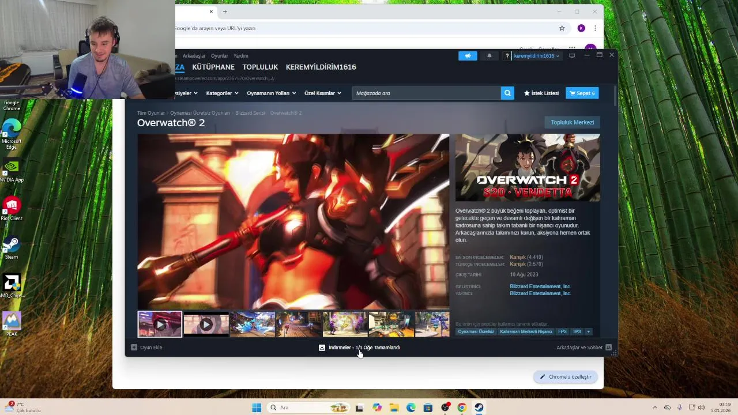Viewport: 738px width, 415px height.
Task: Click Oynaması Ücretsiz Oyunlar breadcrumb
Action: tap(200, 113)
